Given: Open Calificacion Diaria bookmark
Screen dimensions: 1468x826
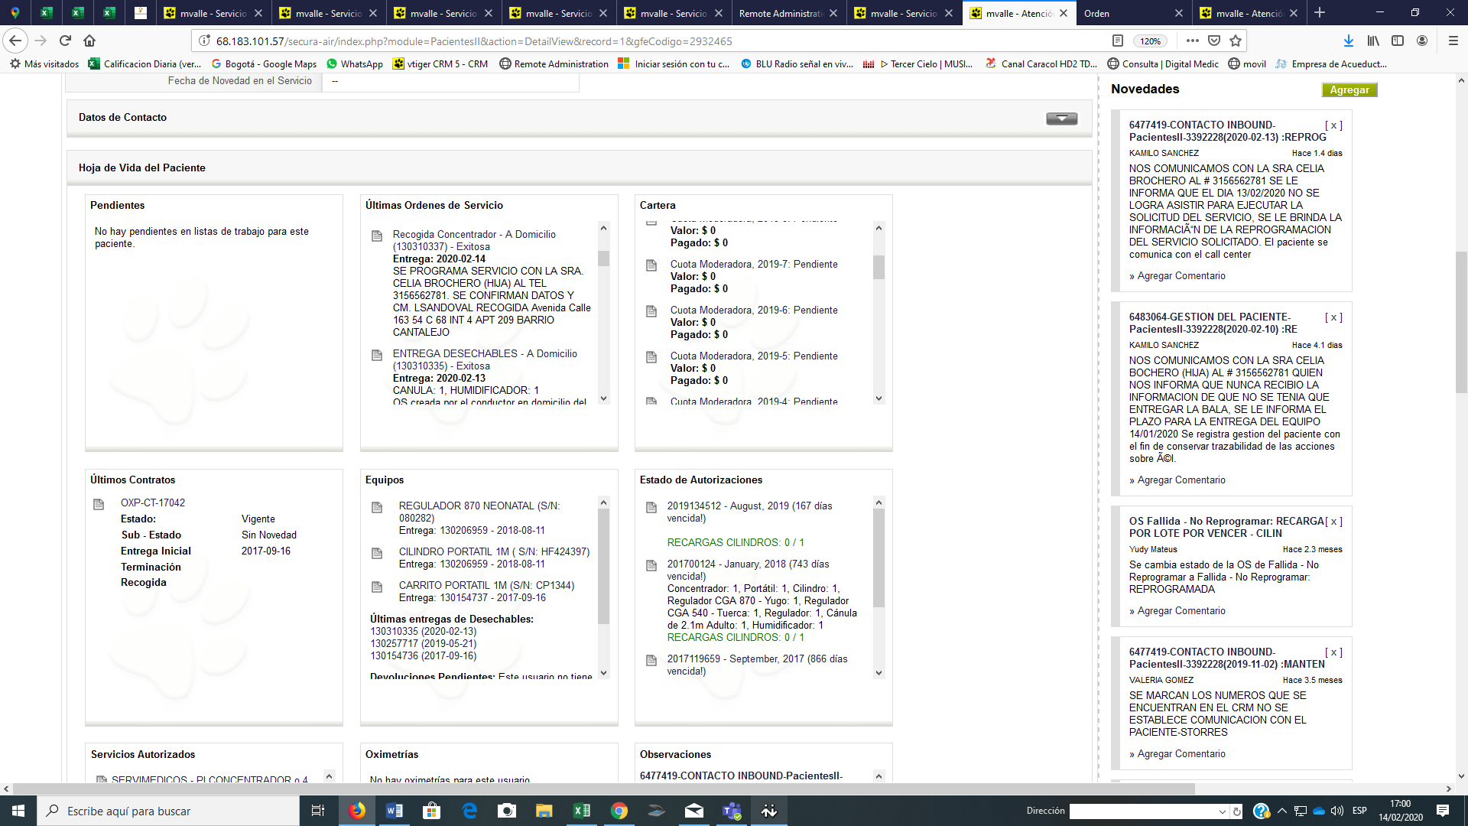Looking at the screenshot, I should click(x=144, y=64).
